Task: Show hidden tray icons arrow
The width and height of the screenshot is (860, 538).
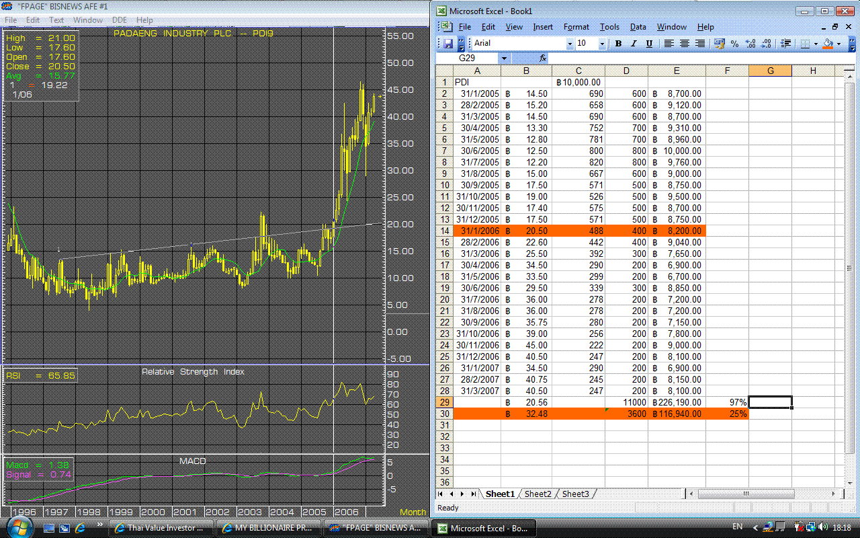Action: 755,527
